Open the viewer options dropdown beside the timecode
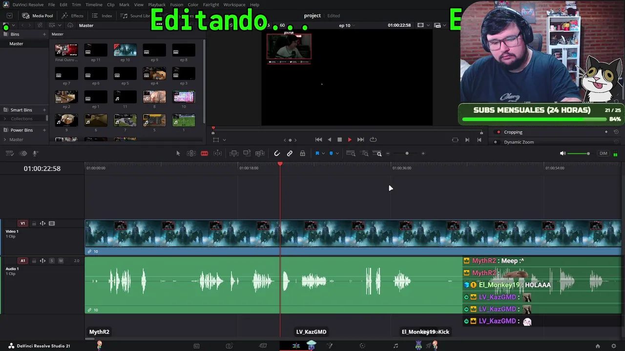This screenshot has height=351, width=625. coord(428,25)
